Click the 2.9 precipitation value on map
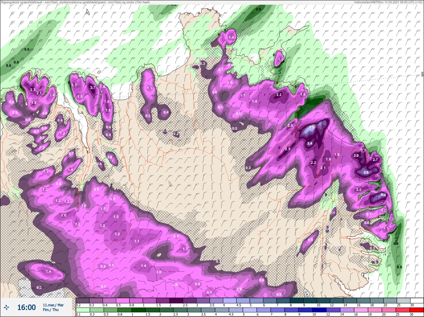The width and height of the screenshot is (424, 317). coord(356,156)
